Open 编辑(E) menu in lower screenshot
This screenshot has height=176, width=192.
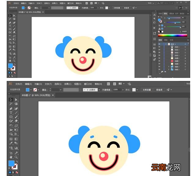(28, 84)
